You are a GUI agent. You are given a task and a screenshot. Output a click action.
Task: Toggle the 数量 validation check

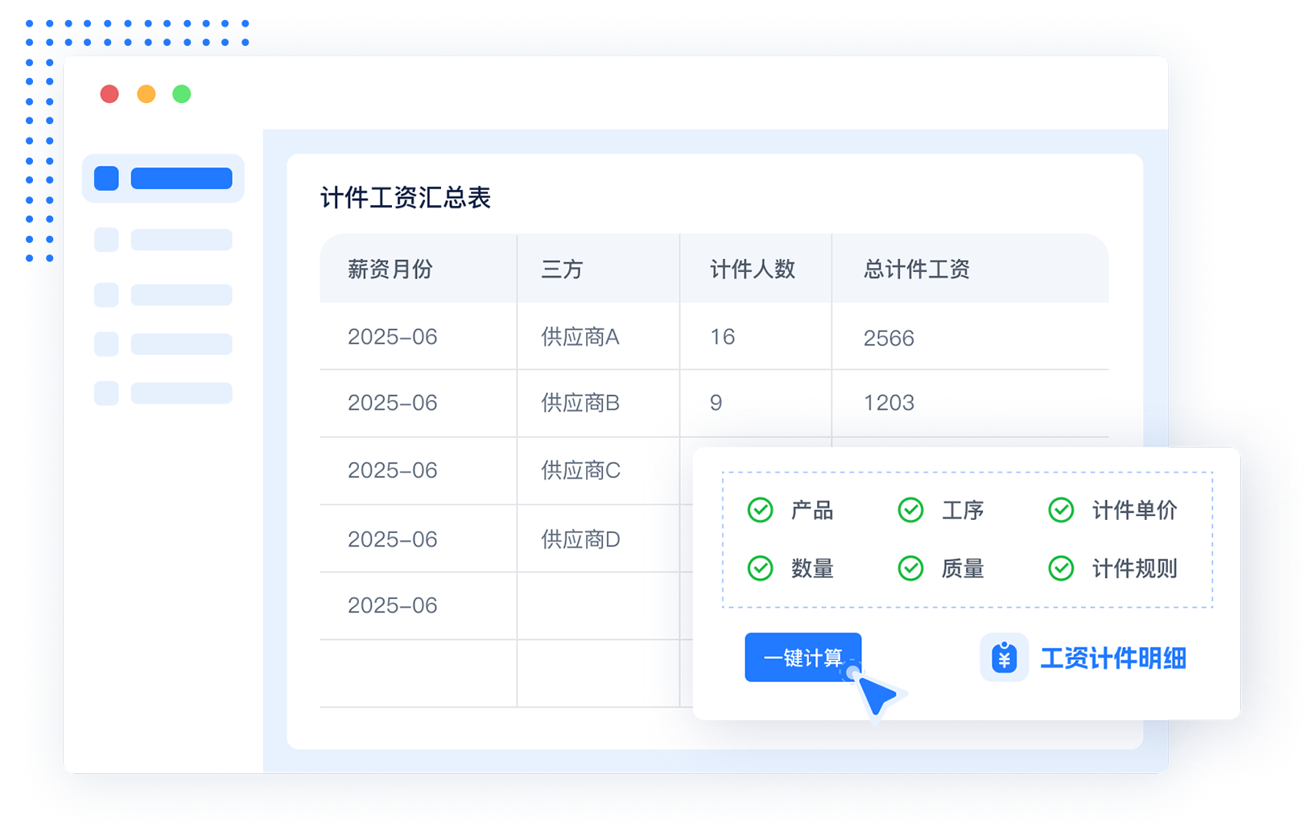pyautogui.click(x=759, y=568)
